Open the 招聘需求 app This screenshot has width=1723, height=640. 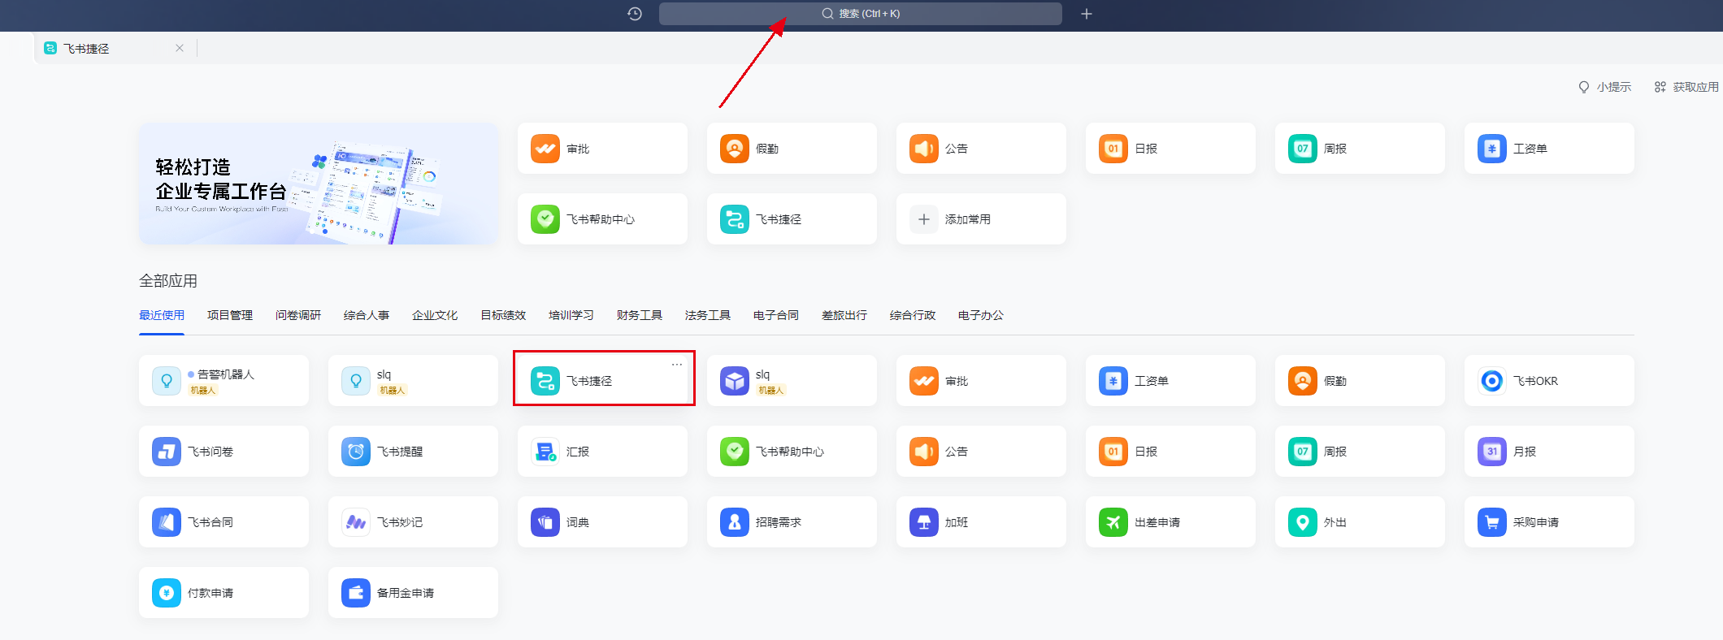pyautogui.click(x=792, y=522)
